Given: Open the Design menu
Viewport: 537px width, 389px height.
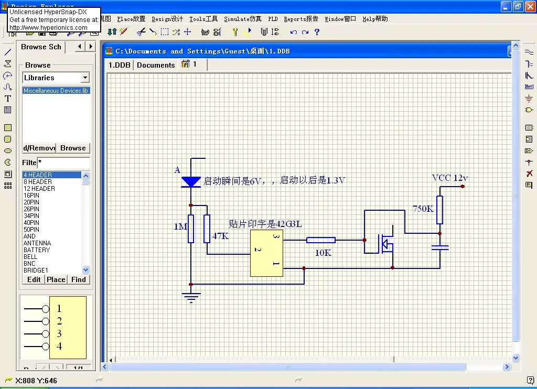Looking at the screenshot, I should [x=167, y=19].
